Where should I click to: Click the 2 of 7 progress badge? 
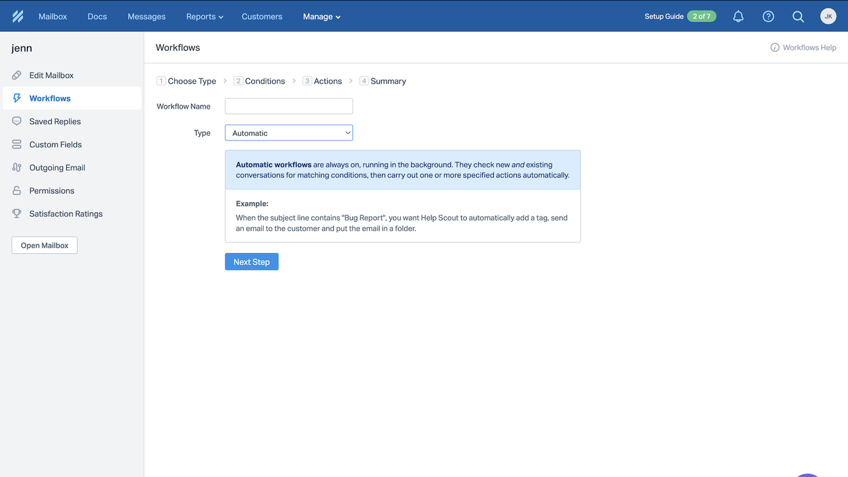pos(702,17)
